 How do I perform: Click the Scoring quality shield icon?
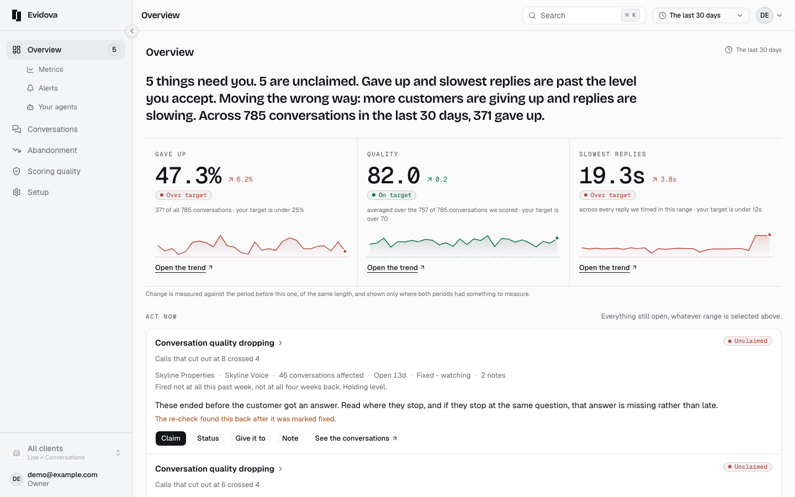(17, 171)
